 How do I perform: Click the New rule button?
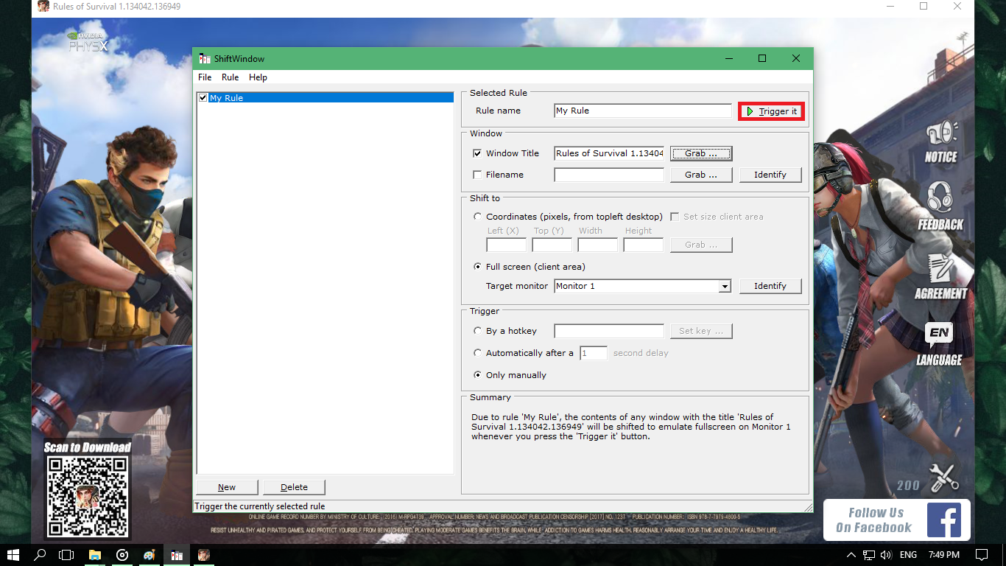click(227, 487)
